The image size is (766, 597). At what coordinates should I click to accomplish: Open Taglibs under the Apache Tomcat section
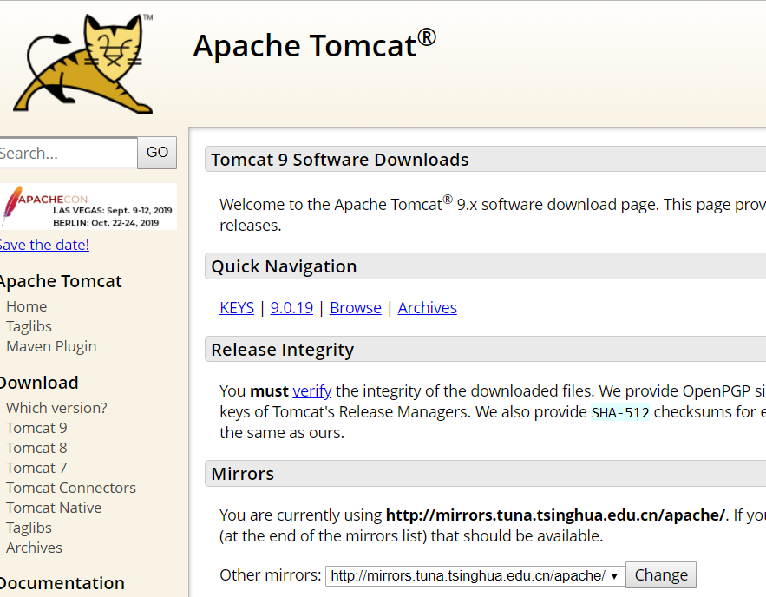29,326
